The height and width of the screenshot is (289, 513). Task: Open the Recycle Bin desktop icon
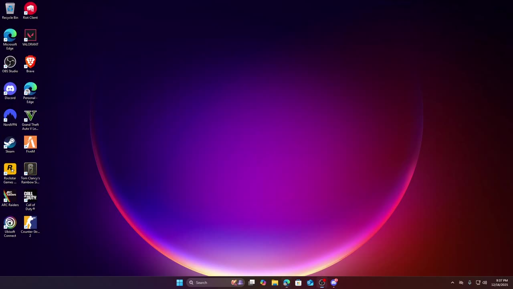(10, 11)
